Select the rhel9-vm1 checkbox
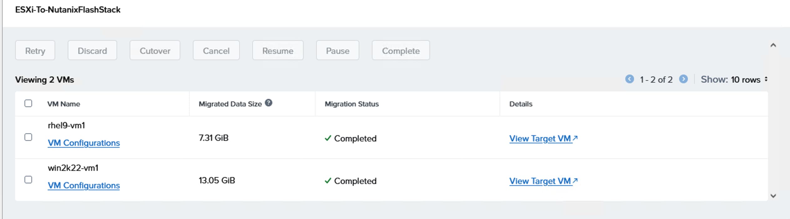Viewport: 790px width, 219px height. [28, 137]
